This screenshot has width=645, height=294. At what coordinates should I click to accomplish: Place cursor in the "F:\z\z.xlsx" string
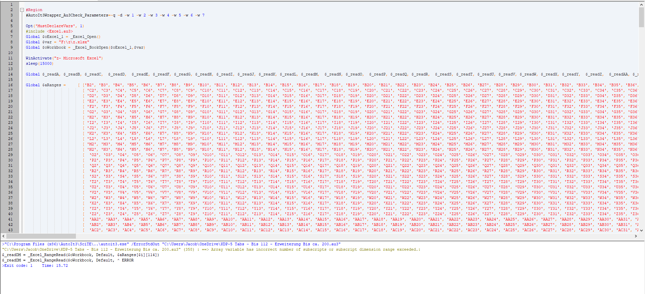pos(74,42)
